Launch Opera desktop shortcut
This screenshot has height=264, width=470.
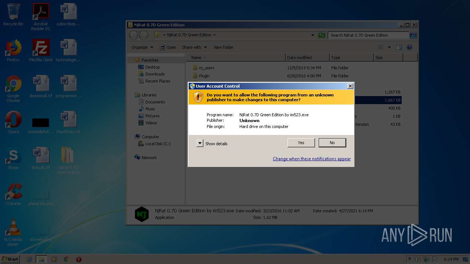(x=13, y=122)
